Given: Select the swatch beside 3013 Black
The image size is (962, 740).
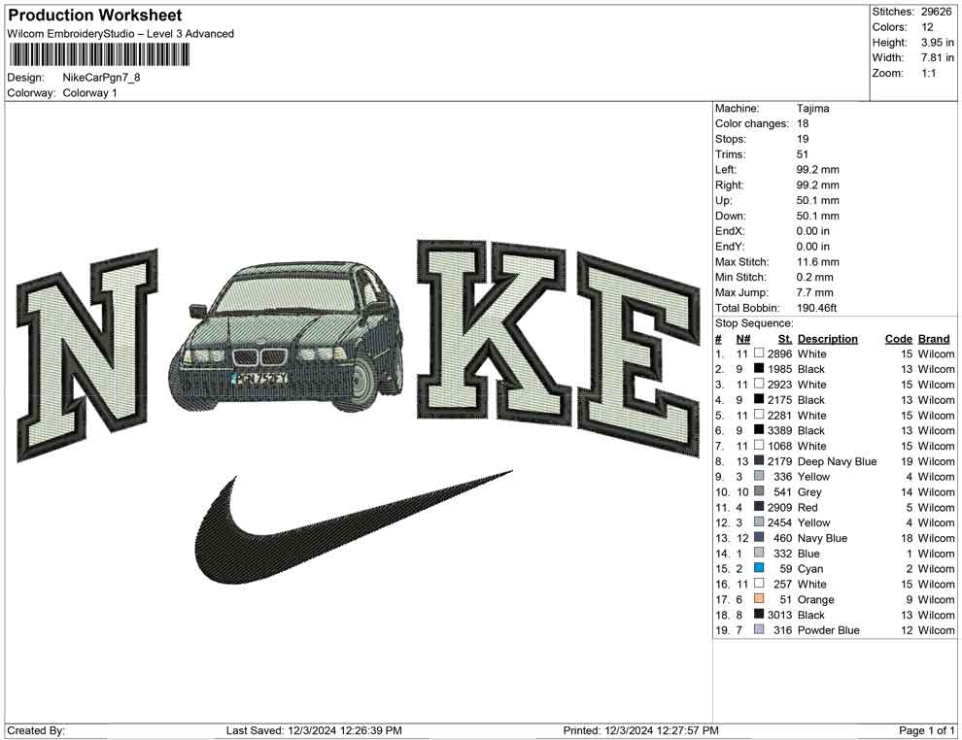Looking at the screenshot, I should click(x=759, y=614).
